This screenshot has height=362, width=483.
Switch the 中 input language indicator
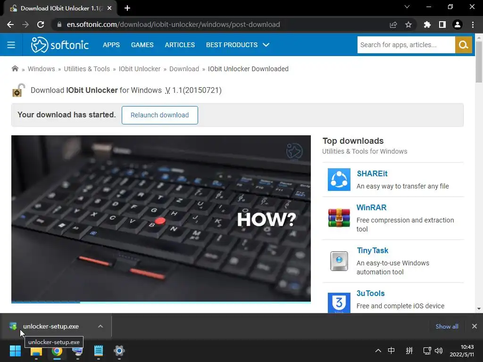tap(391, 351)
